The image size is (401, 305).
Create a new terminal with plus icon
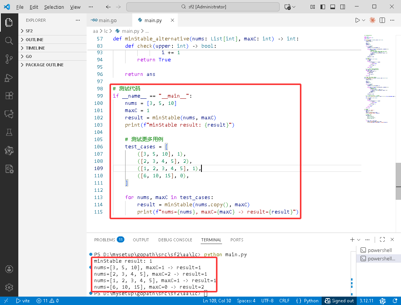352,239
